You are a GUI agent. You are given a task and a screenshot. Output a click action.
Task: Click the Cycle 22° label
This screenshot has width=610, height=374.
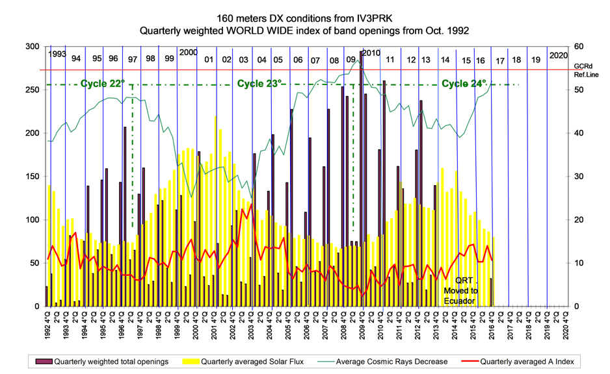pos(102,84)
